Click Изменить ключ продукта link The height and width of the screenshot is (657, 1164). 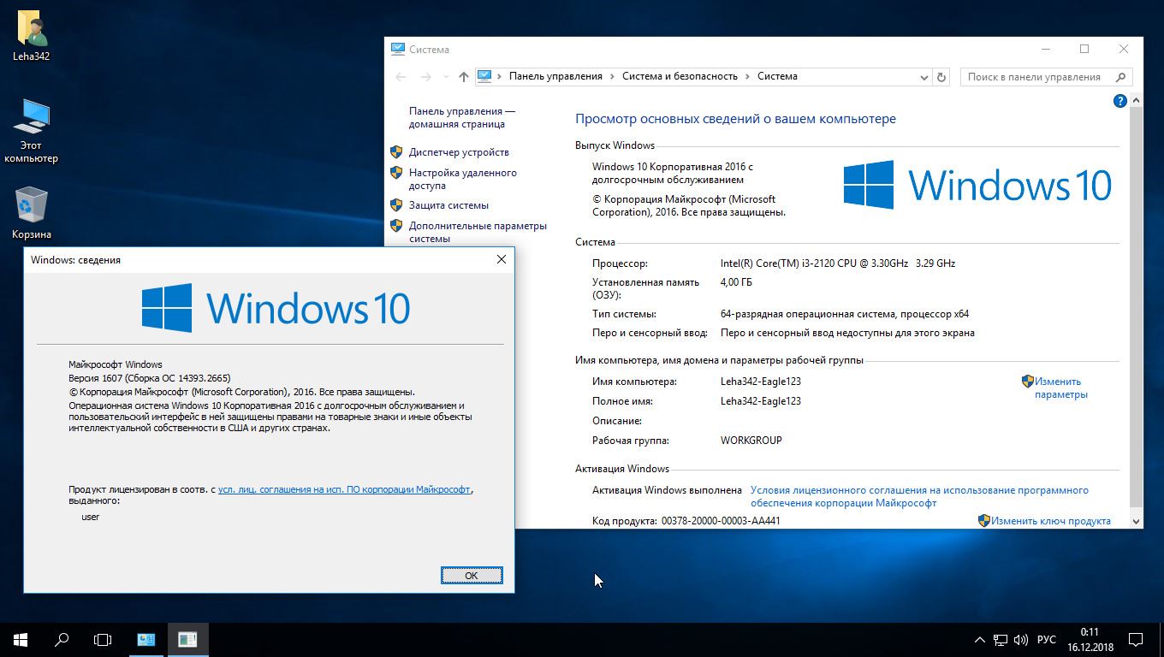point(1051,520)
